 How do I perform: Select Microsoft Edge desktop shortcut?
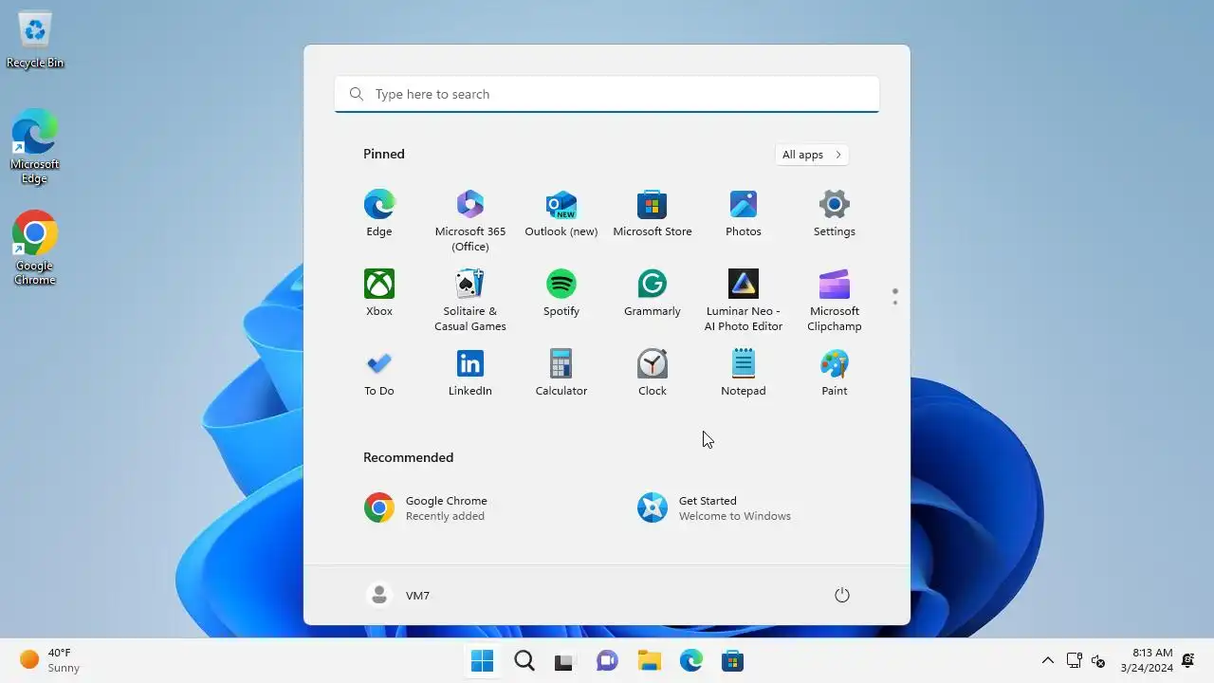[35, 147]
